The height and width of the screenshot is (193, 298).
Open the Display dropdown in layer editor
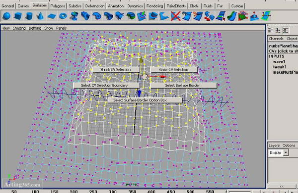coord(286,152)
